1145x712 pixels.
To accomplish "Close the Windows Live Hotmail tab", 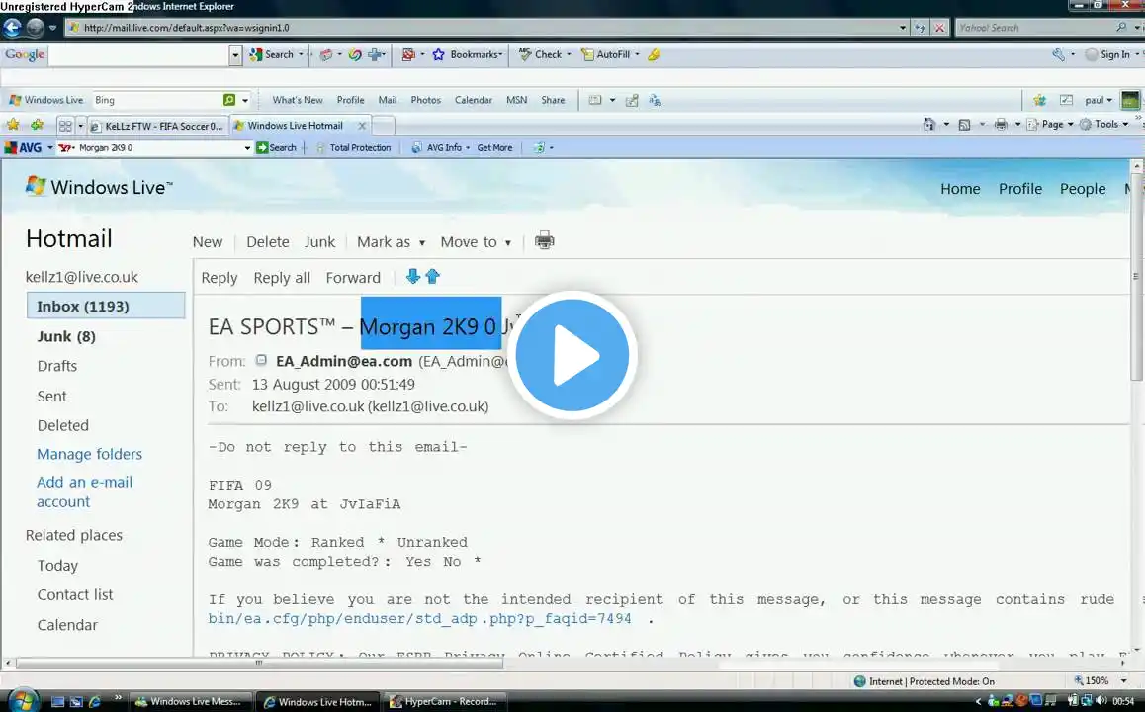I will pos(362,126).
